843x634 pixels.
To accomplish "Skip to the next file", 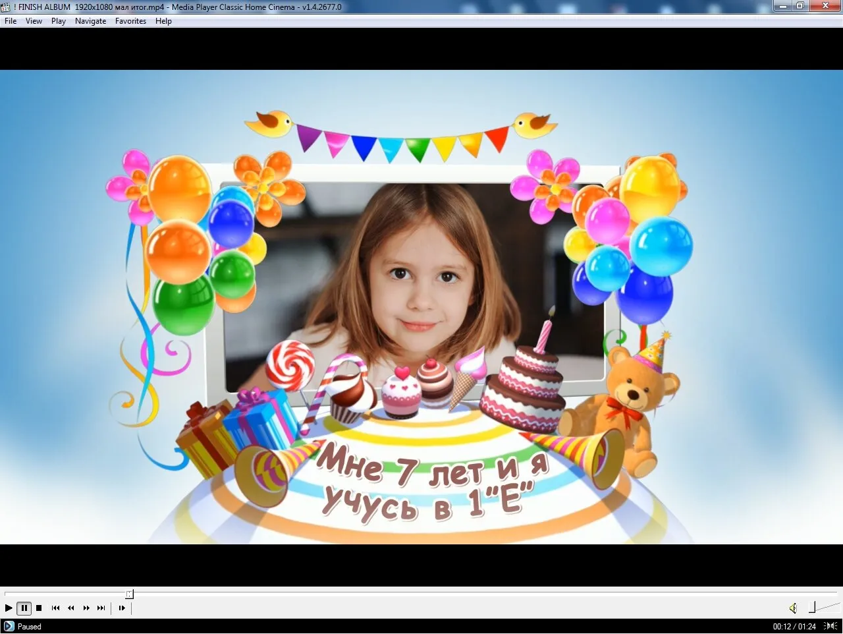I will (101, 608).
